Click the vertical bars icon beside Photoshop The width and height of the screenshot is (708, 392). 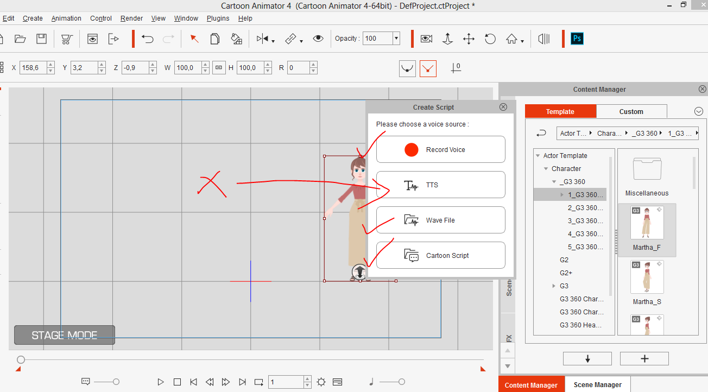click(543, 39)
